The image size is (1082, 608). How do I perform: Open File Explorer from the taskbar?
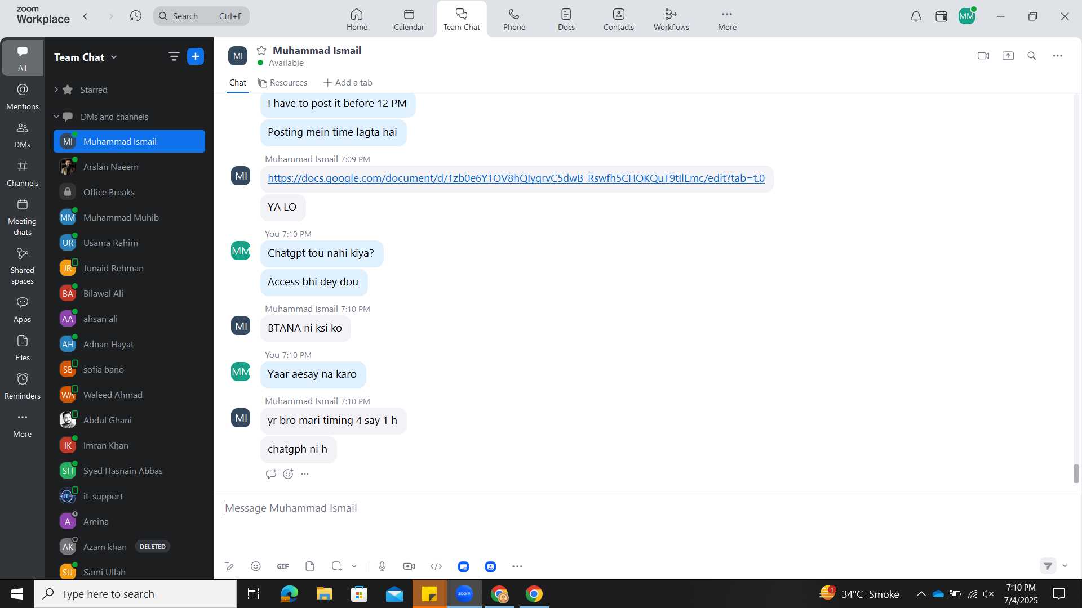pos(324,594)
